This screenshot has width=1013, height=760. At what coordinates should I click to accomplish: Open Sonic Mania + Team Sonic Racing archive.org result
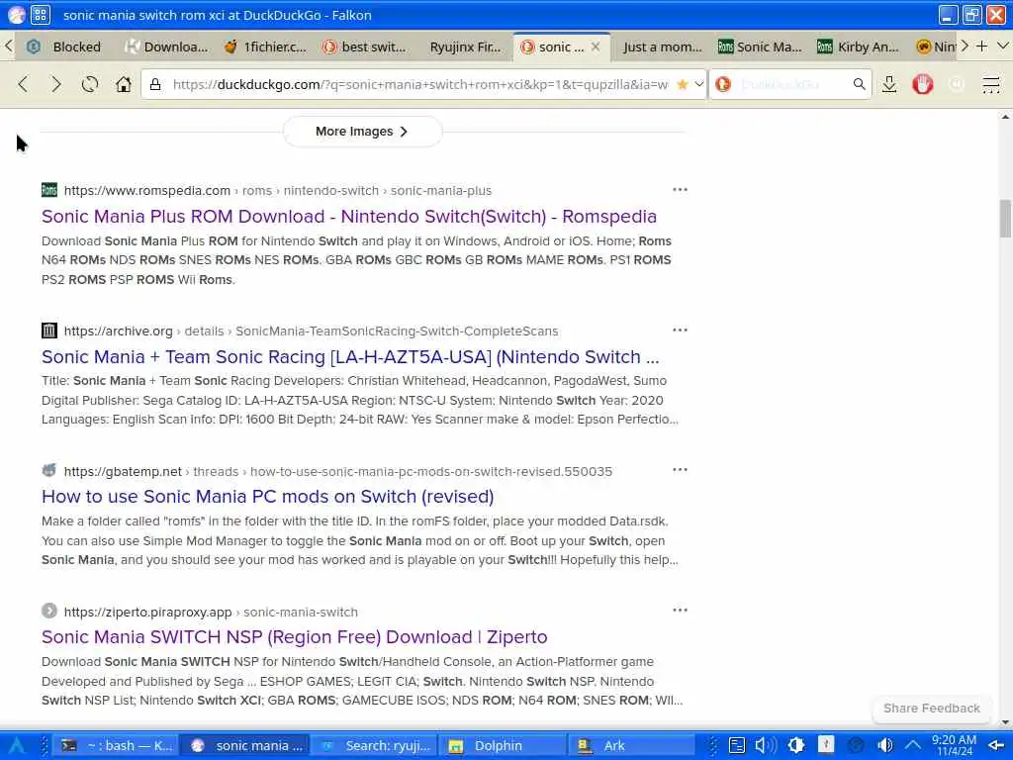pyautogui.click(x=350, y=356)
